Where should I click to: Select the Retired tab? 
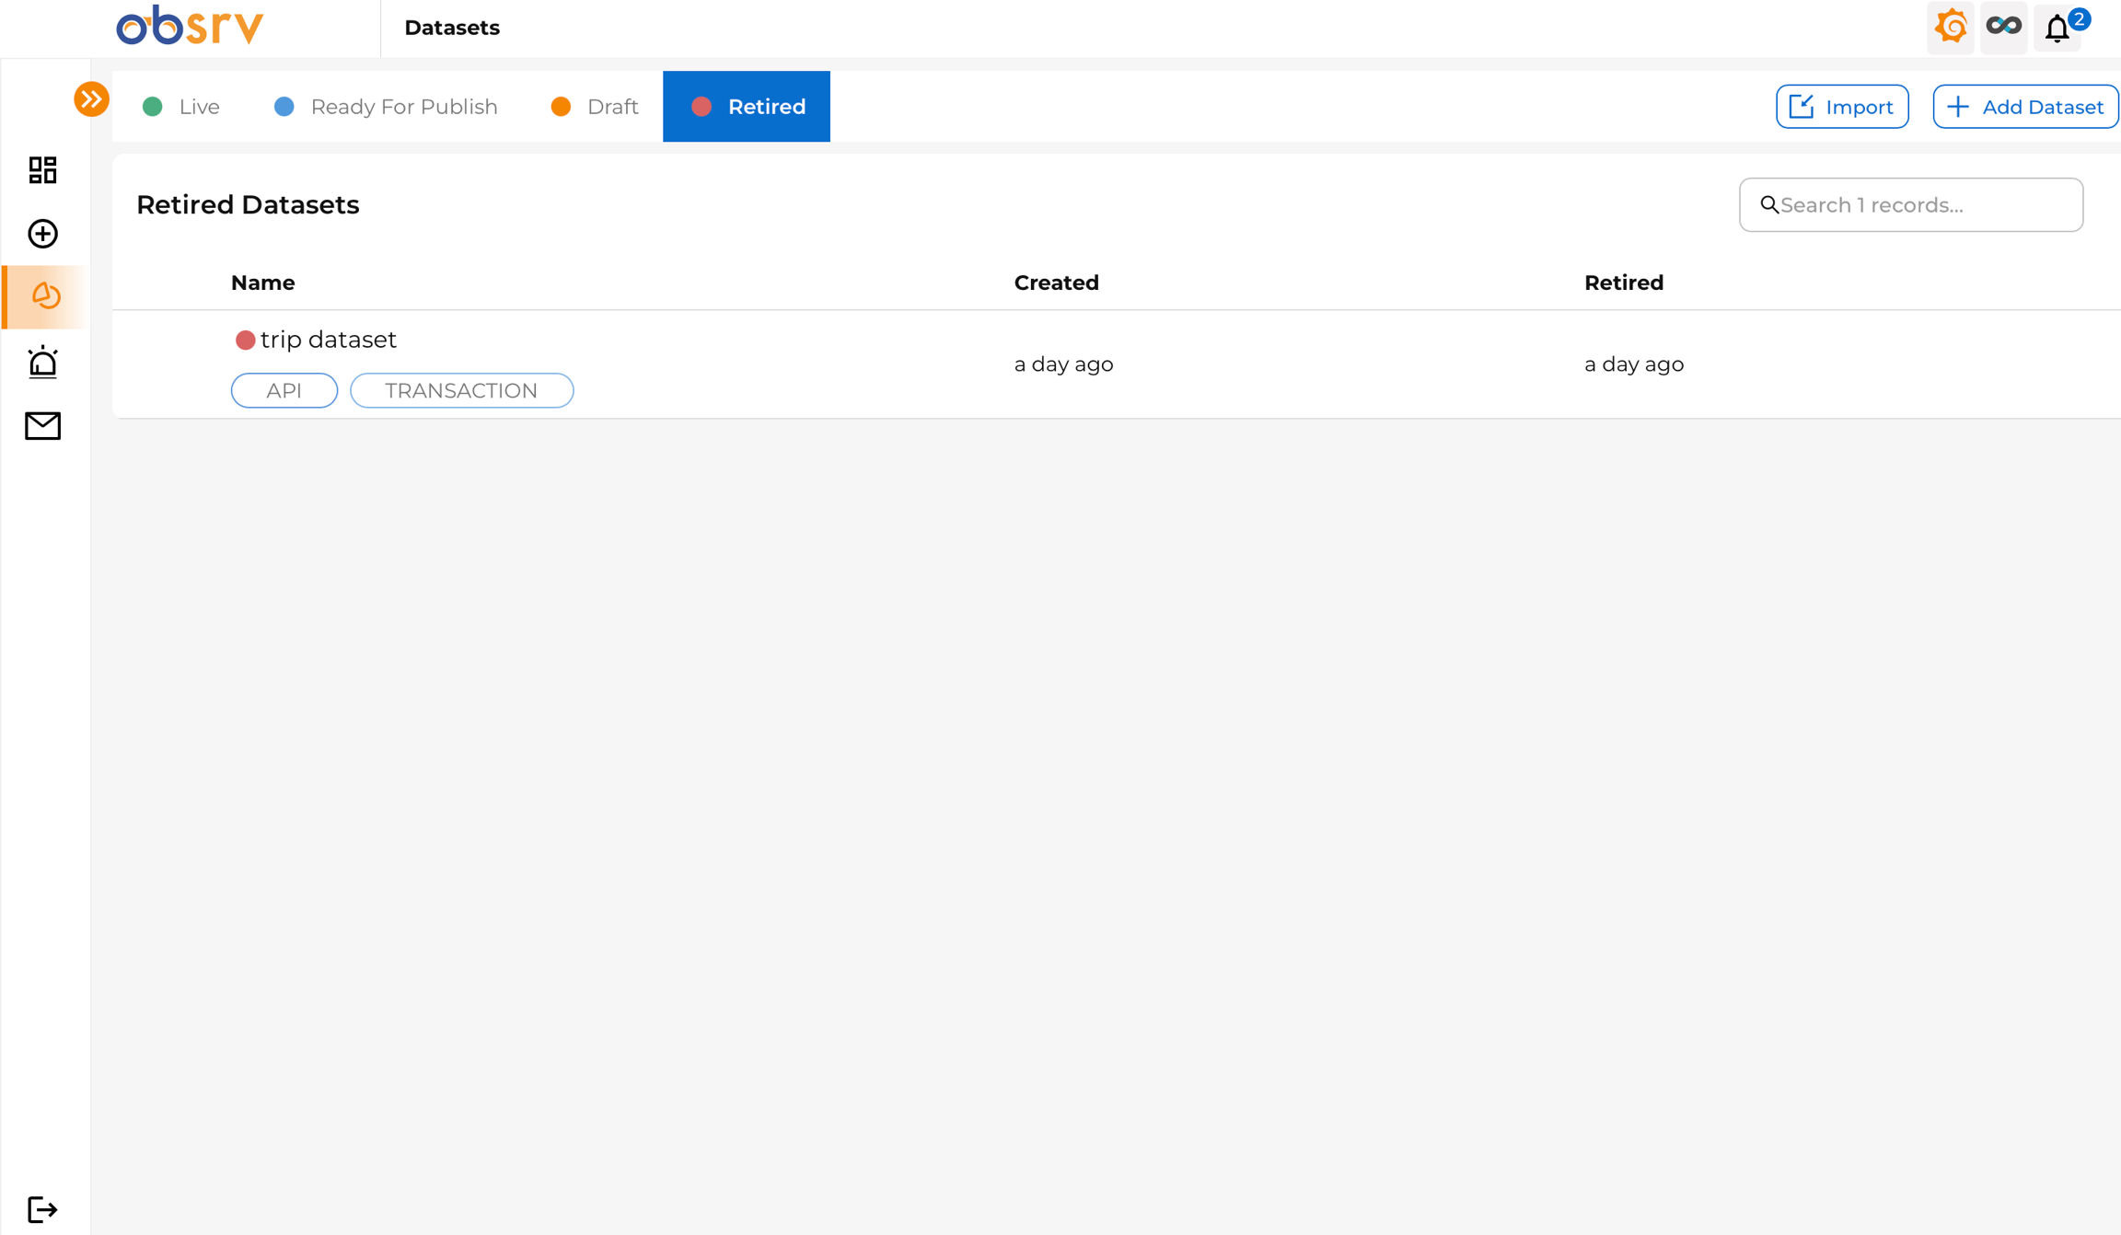pos(747,107)
